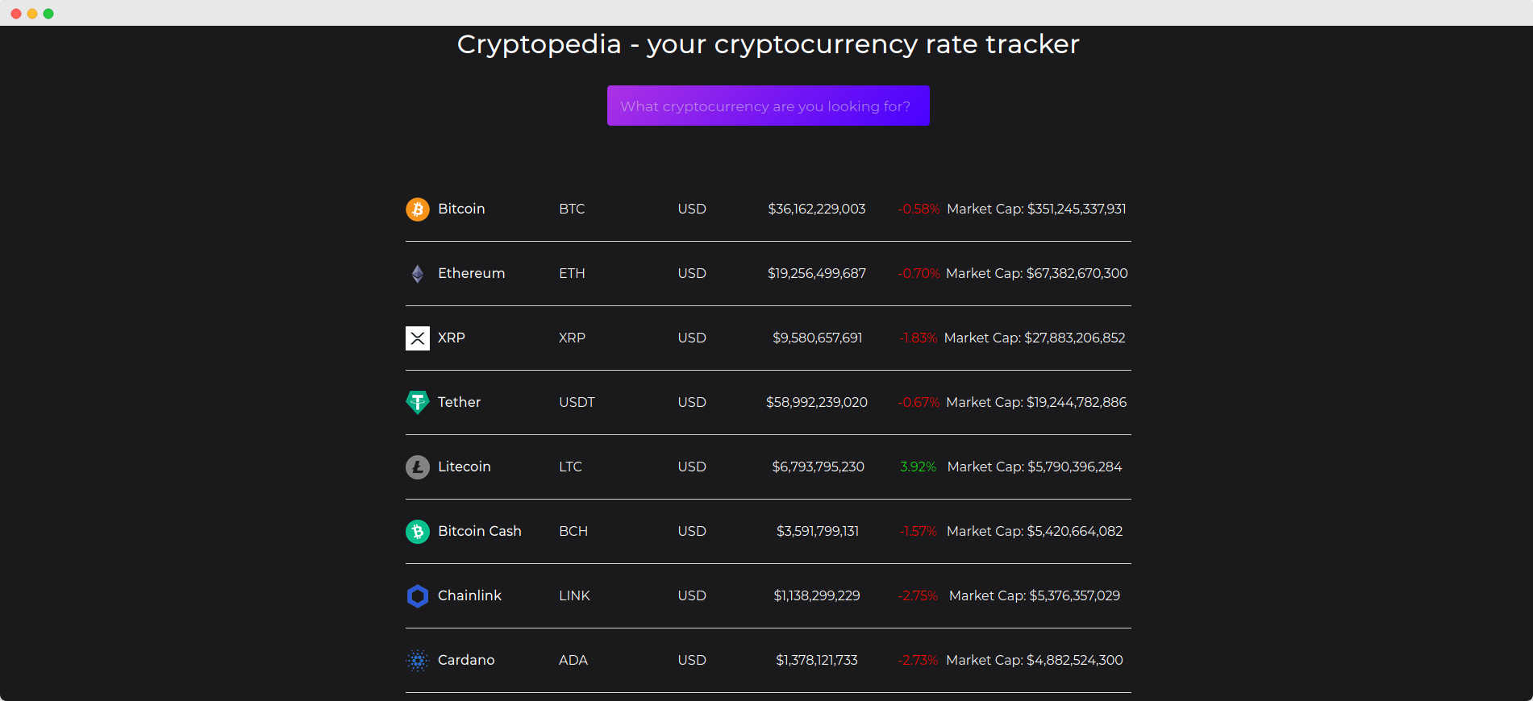The width and height of the screenshot is (1533, 701).
Task: Click Chainlink's -2.75% price change
Action: (x=918, y=595)
